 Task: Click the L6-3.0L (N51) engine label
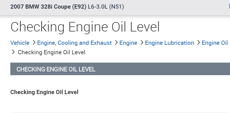coord(106,7)
